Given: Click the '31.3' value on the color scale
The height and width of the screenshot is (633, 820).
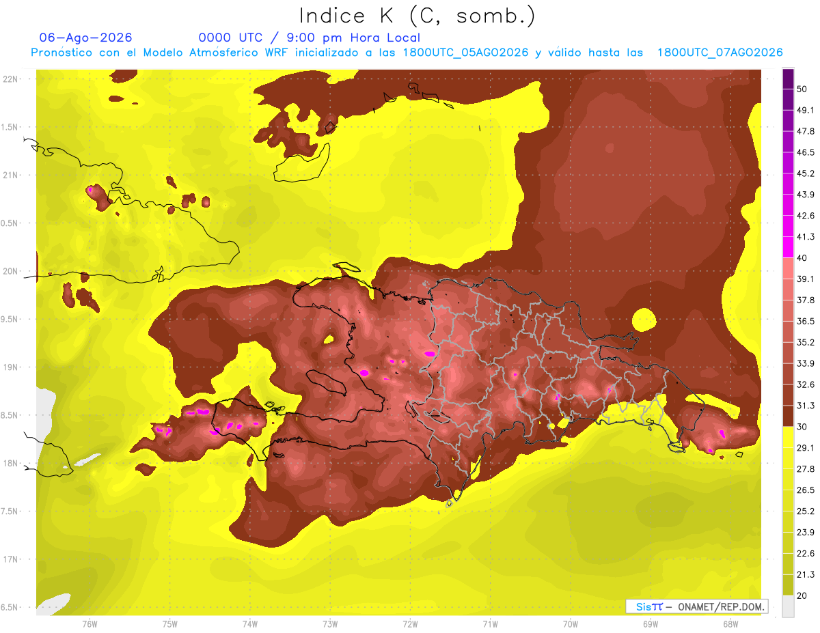Looking at the screenshot, I should (805, 406).
